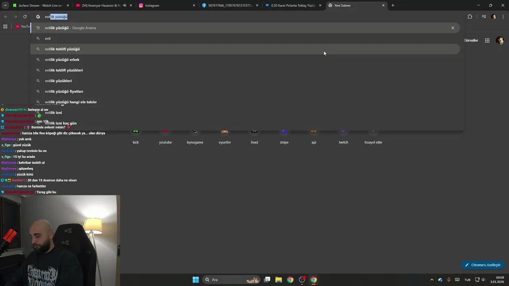
Task: Open the network status tray icon
Action: point(477,280)
